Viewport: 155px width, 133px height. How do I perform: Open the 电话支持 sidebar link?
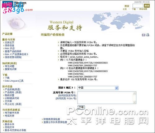(9, 116)
